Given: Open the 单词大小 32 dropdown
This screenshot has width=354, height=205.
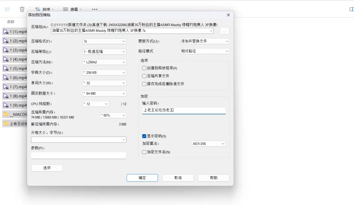Looking at the screenshot, I should 104,83.
